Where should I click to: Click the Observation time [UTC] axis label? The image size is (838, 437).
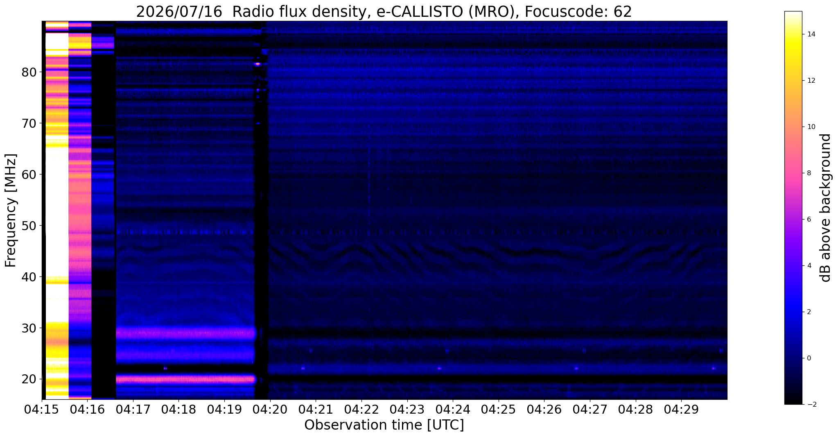[x=384, y=425]
